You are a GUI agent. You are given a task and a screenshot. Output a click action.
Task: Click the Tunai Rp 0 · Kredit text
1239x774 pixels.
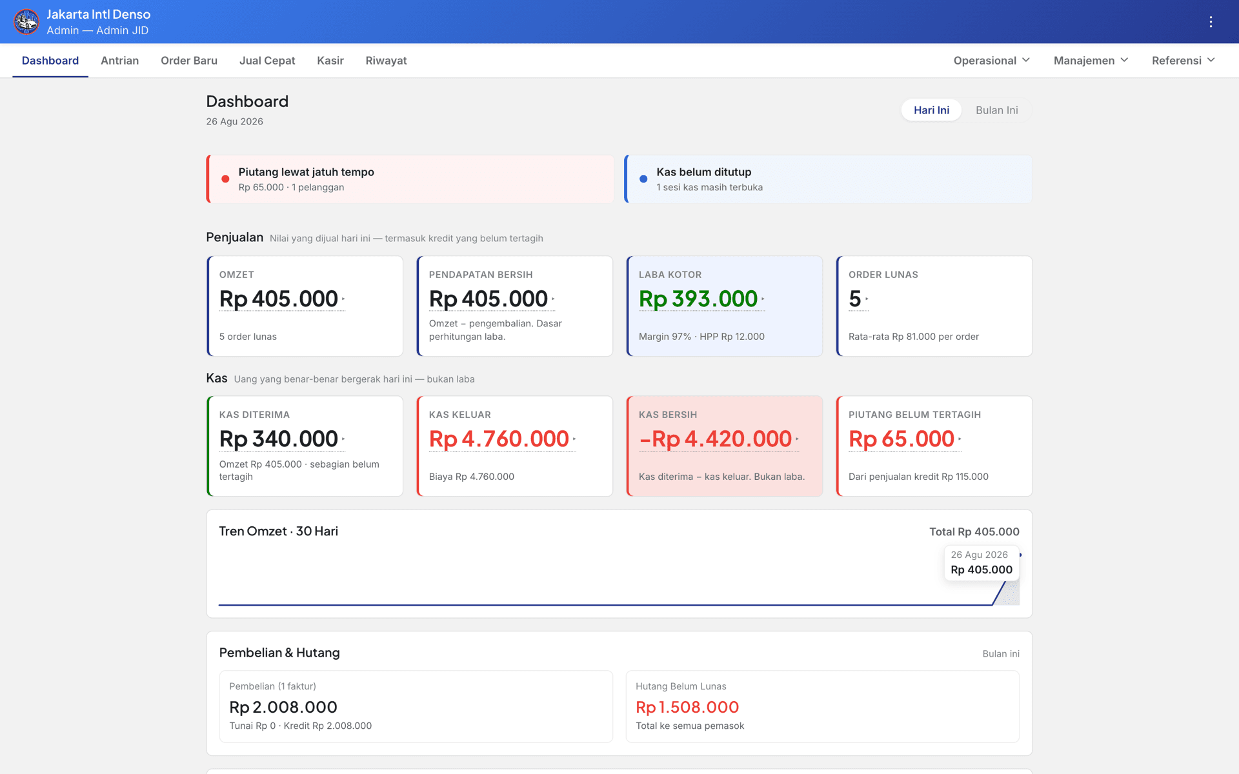tap(301, 726)
